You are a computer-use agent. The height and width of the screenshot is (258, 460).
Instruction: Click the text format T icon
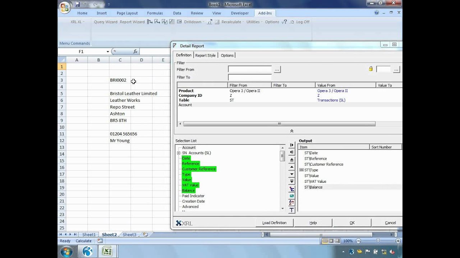[292, 210]
